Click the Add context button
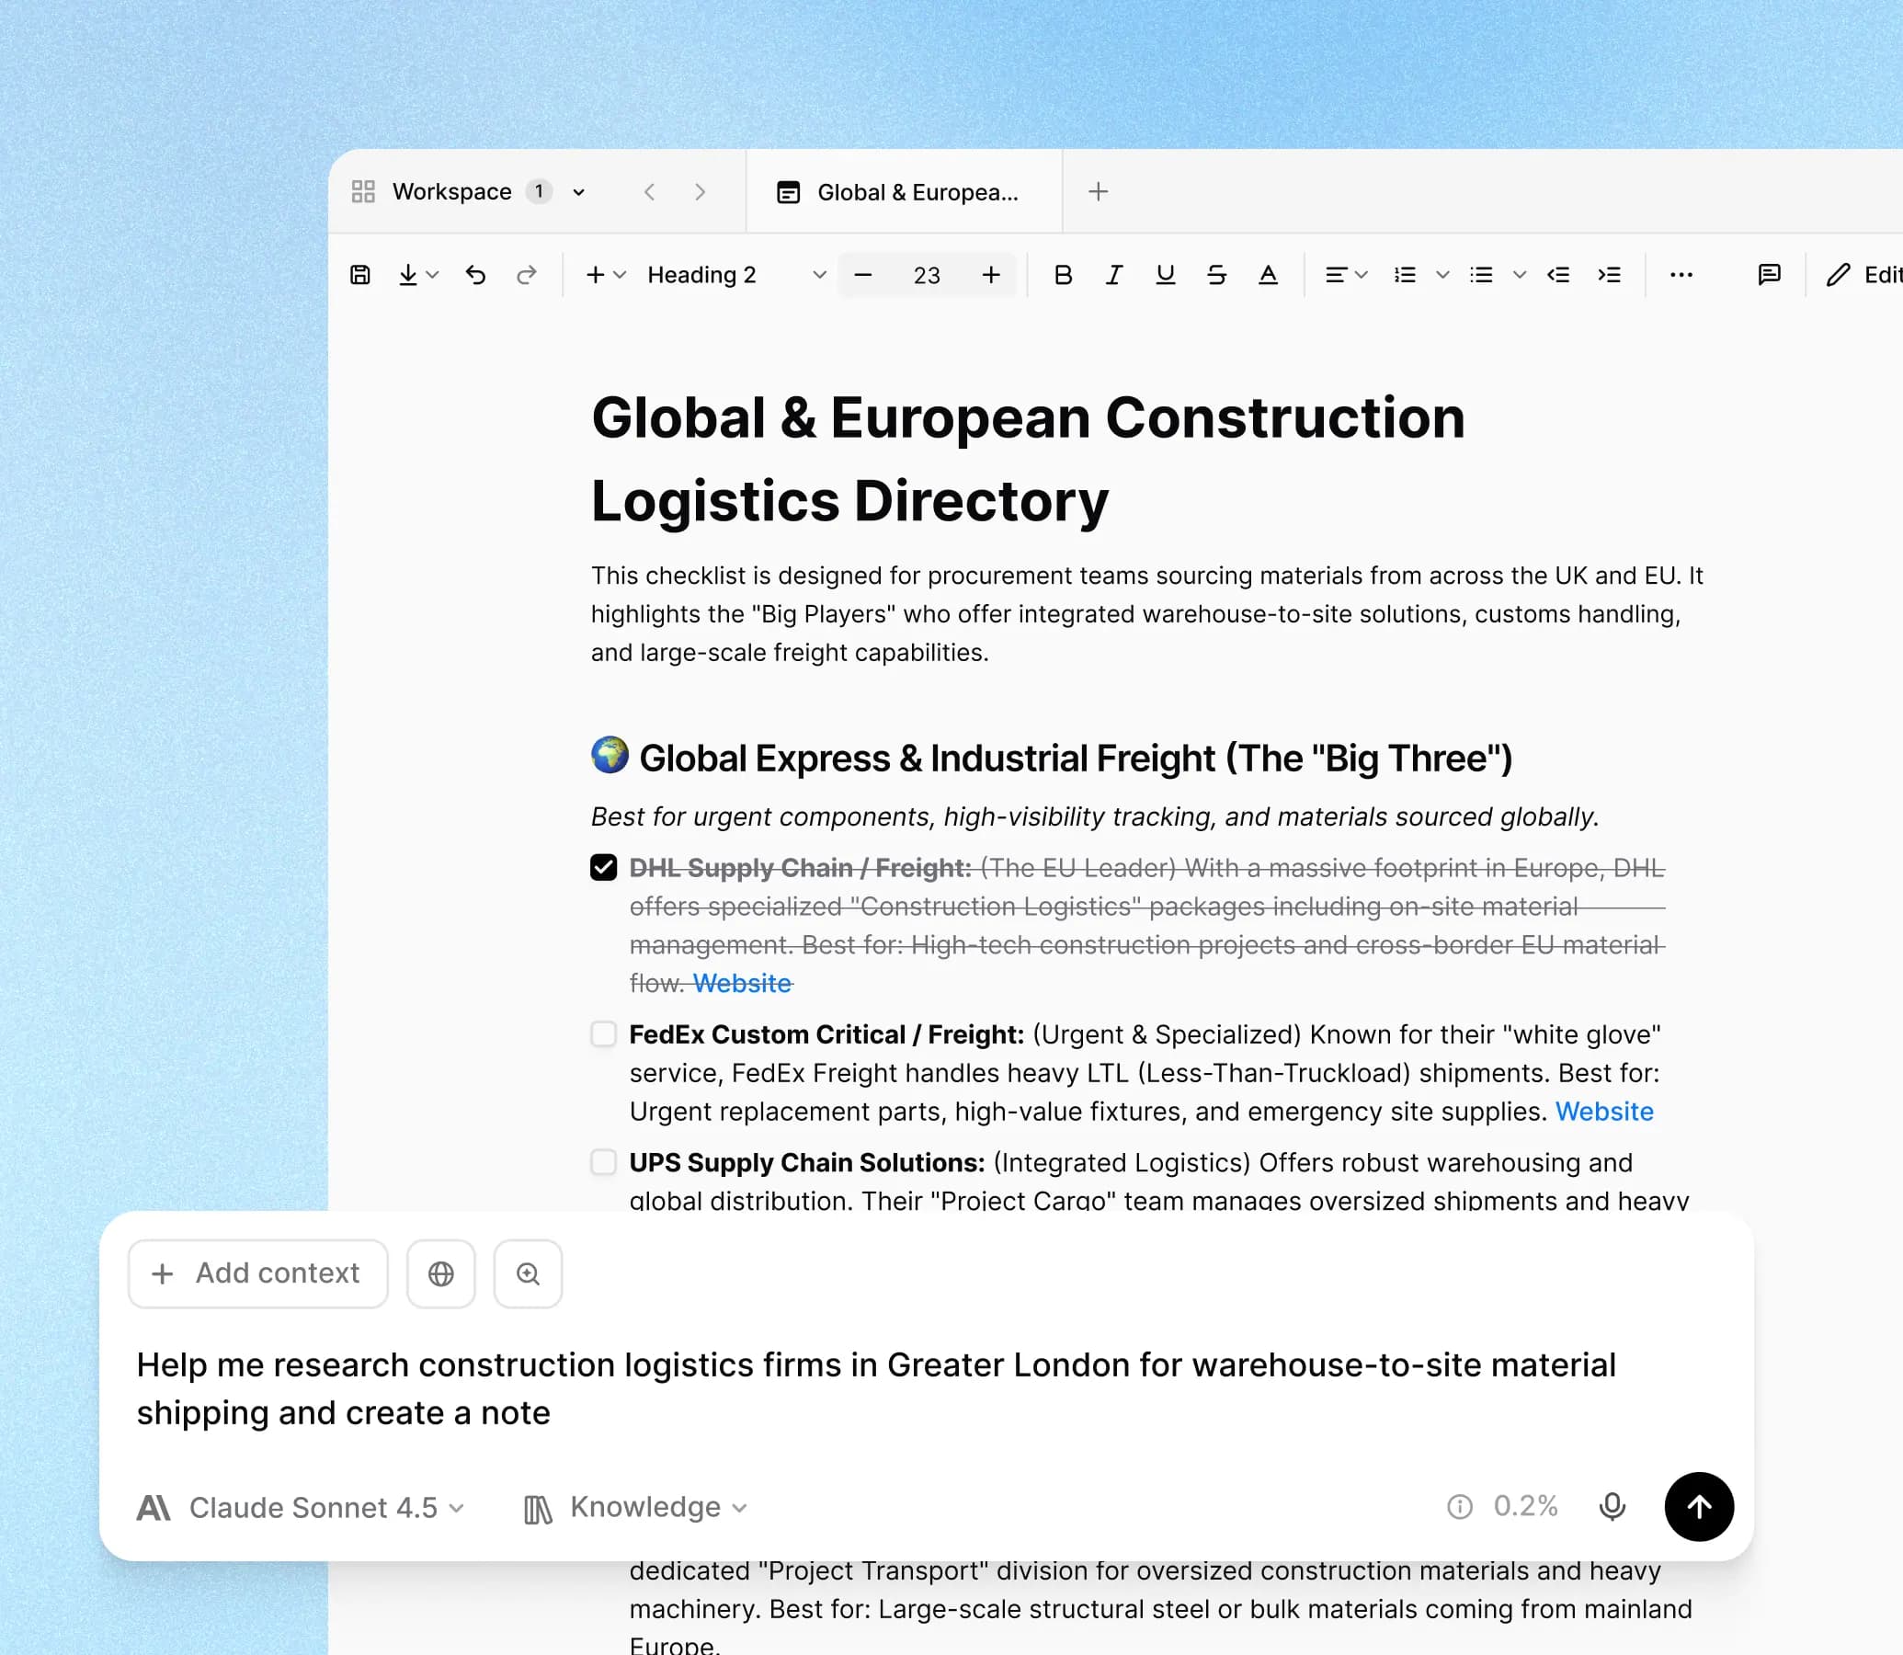1903x1655 pixels. point(257,1273)
